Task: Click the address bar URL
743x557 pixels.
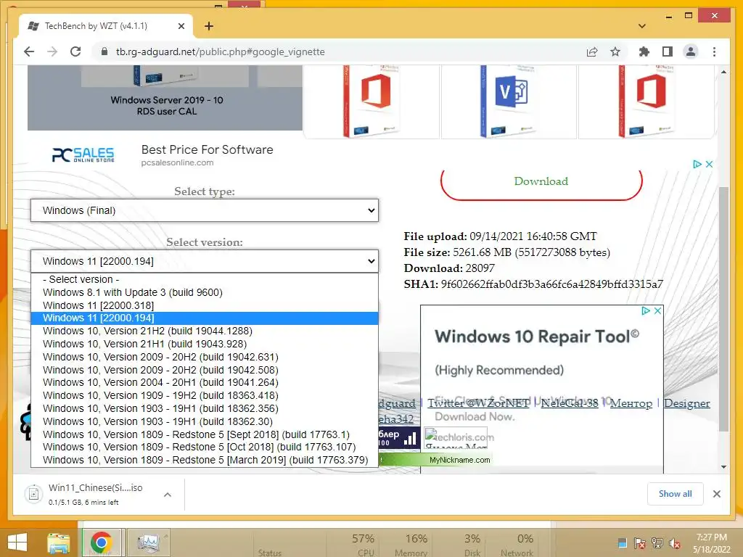Action: (x=221, y=51)
